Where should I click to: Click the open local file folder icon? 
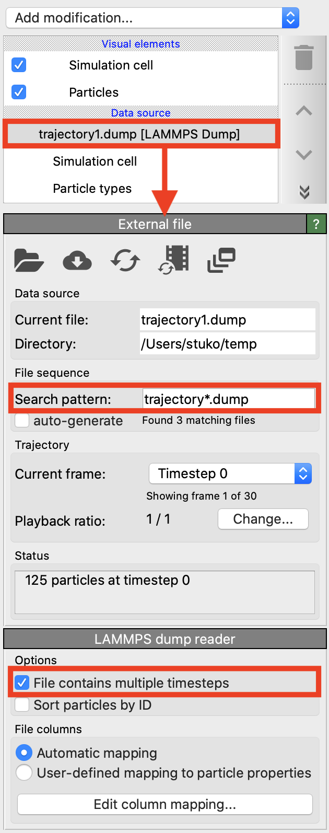[29, 260]
